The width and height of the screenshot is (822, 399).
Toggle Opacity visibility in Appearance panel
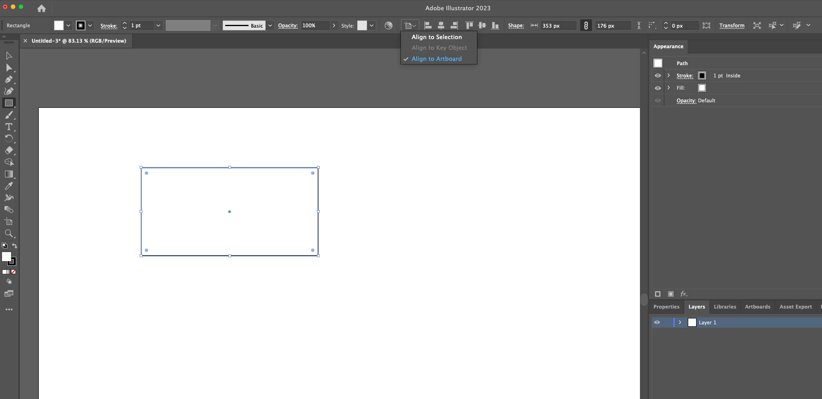pyautogui.click(x=658, y=100)
